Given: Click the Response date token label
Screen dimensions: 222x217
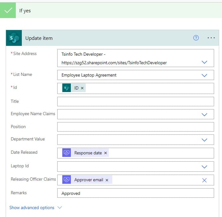Looking at the screenshot, I should (x=88, y=153).
